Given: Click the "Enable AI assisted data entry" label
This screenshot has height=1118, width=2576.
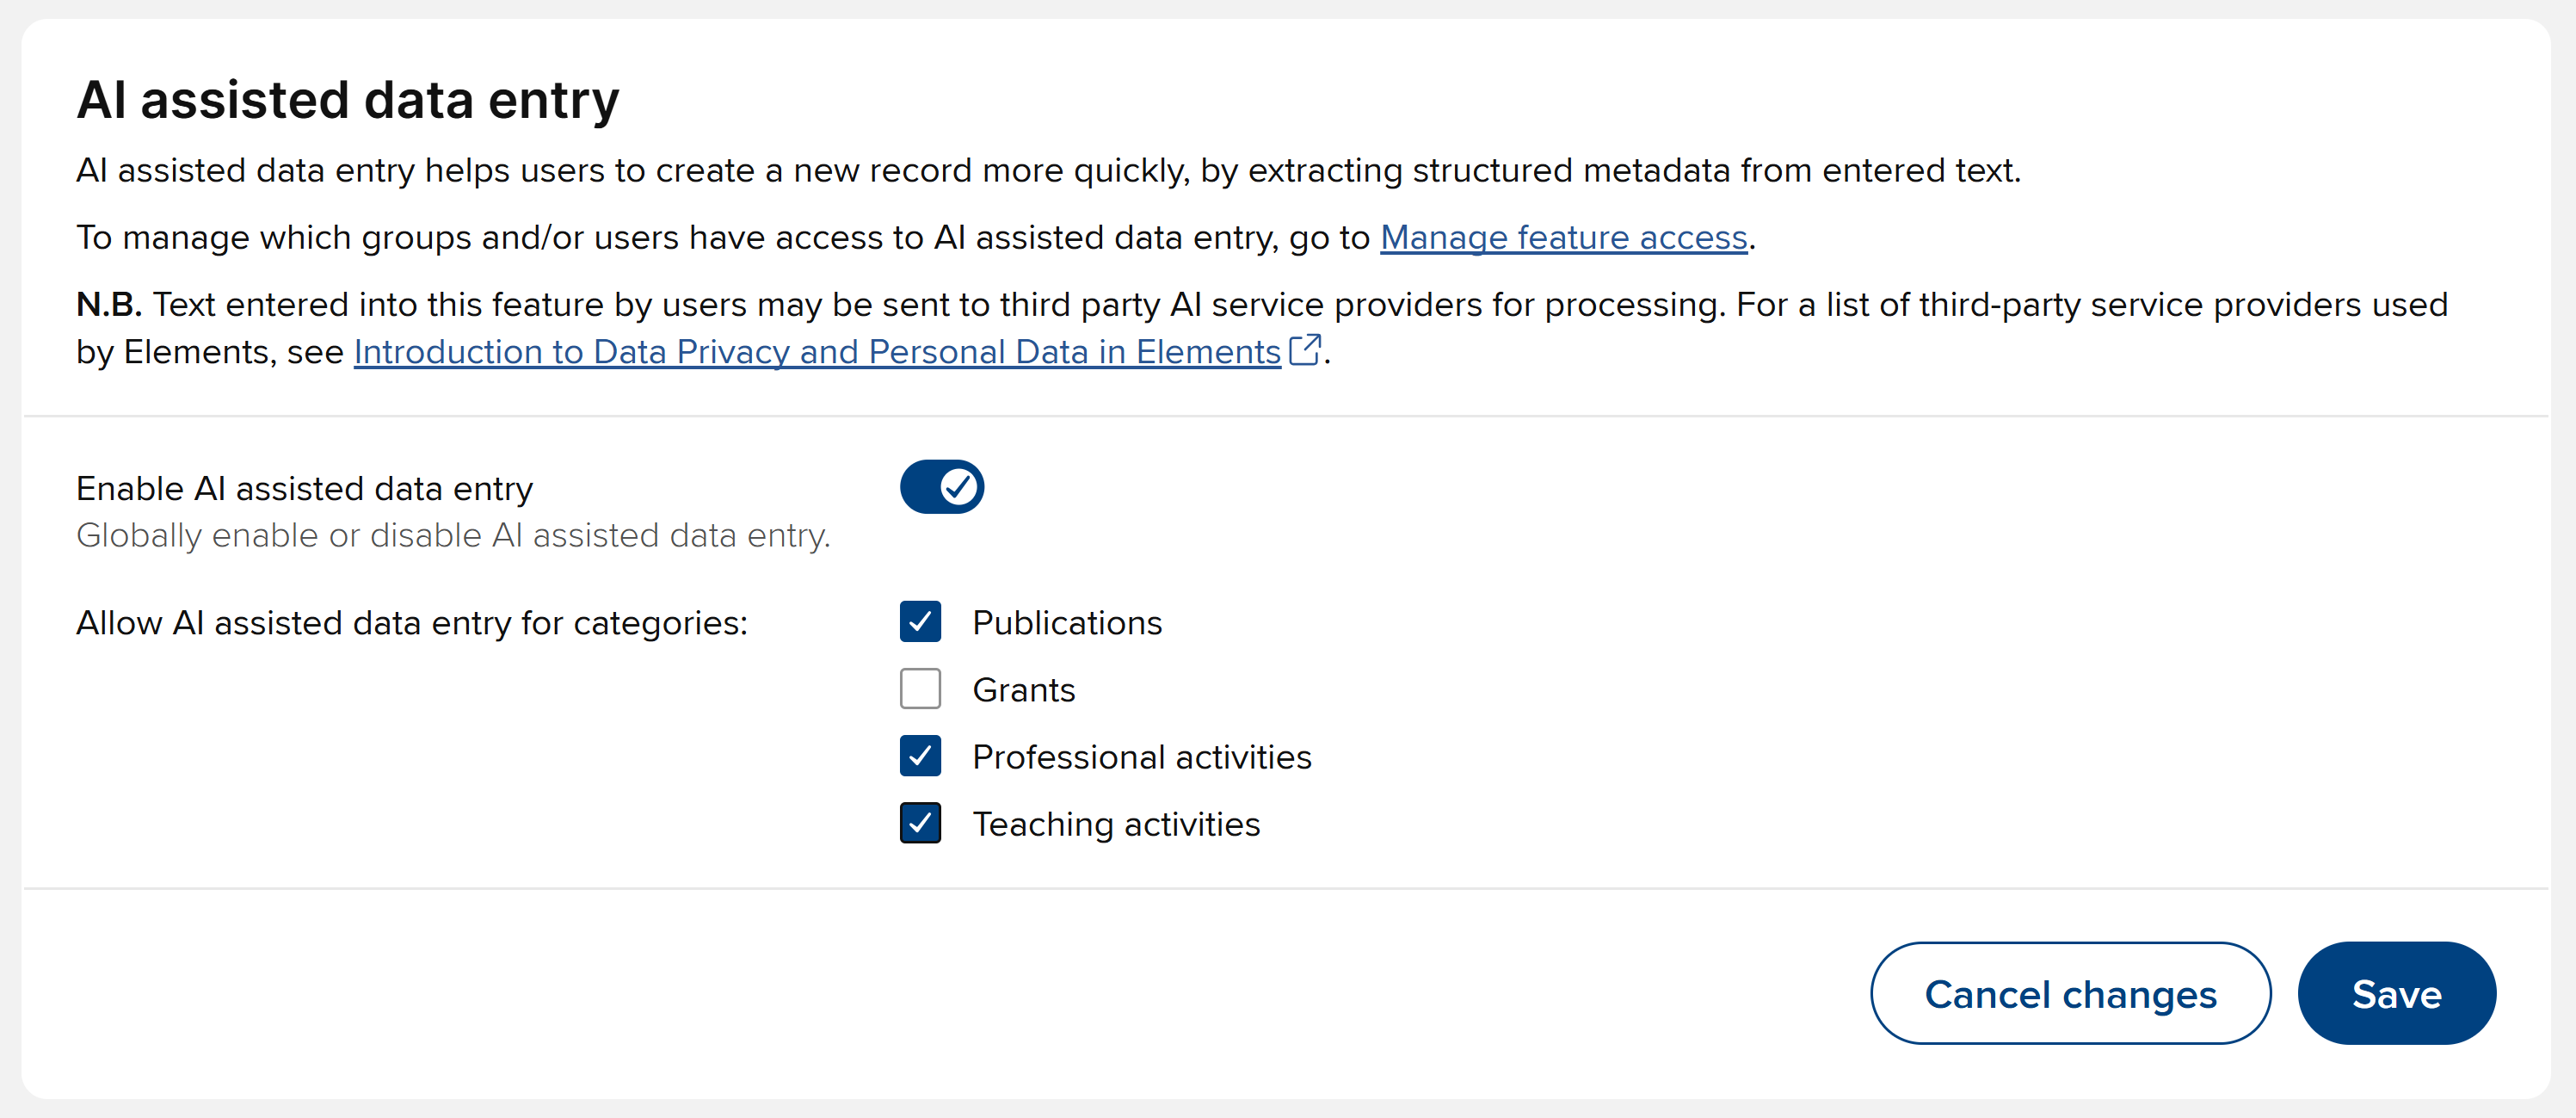Looking at the screenshot, I should pyautogui.click(x=304, y=488).
